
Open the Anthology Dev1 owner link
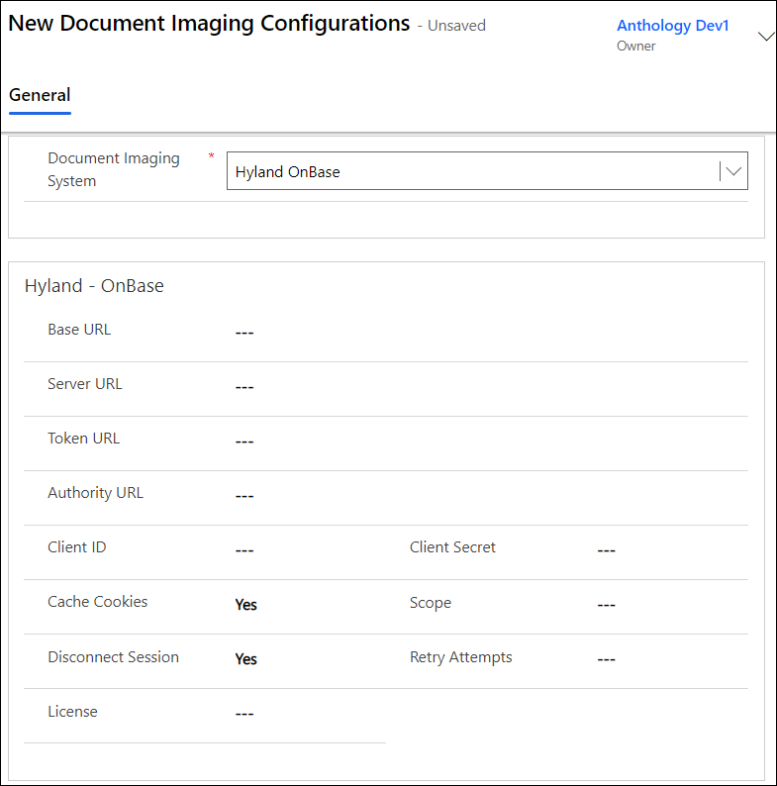(x=672, y=26)
